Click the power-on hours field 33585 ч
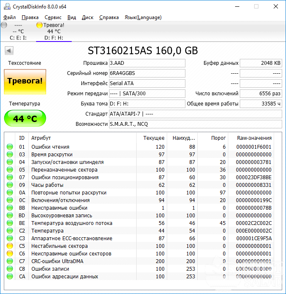 click(x=261, y=104)
